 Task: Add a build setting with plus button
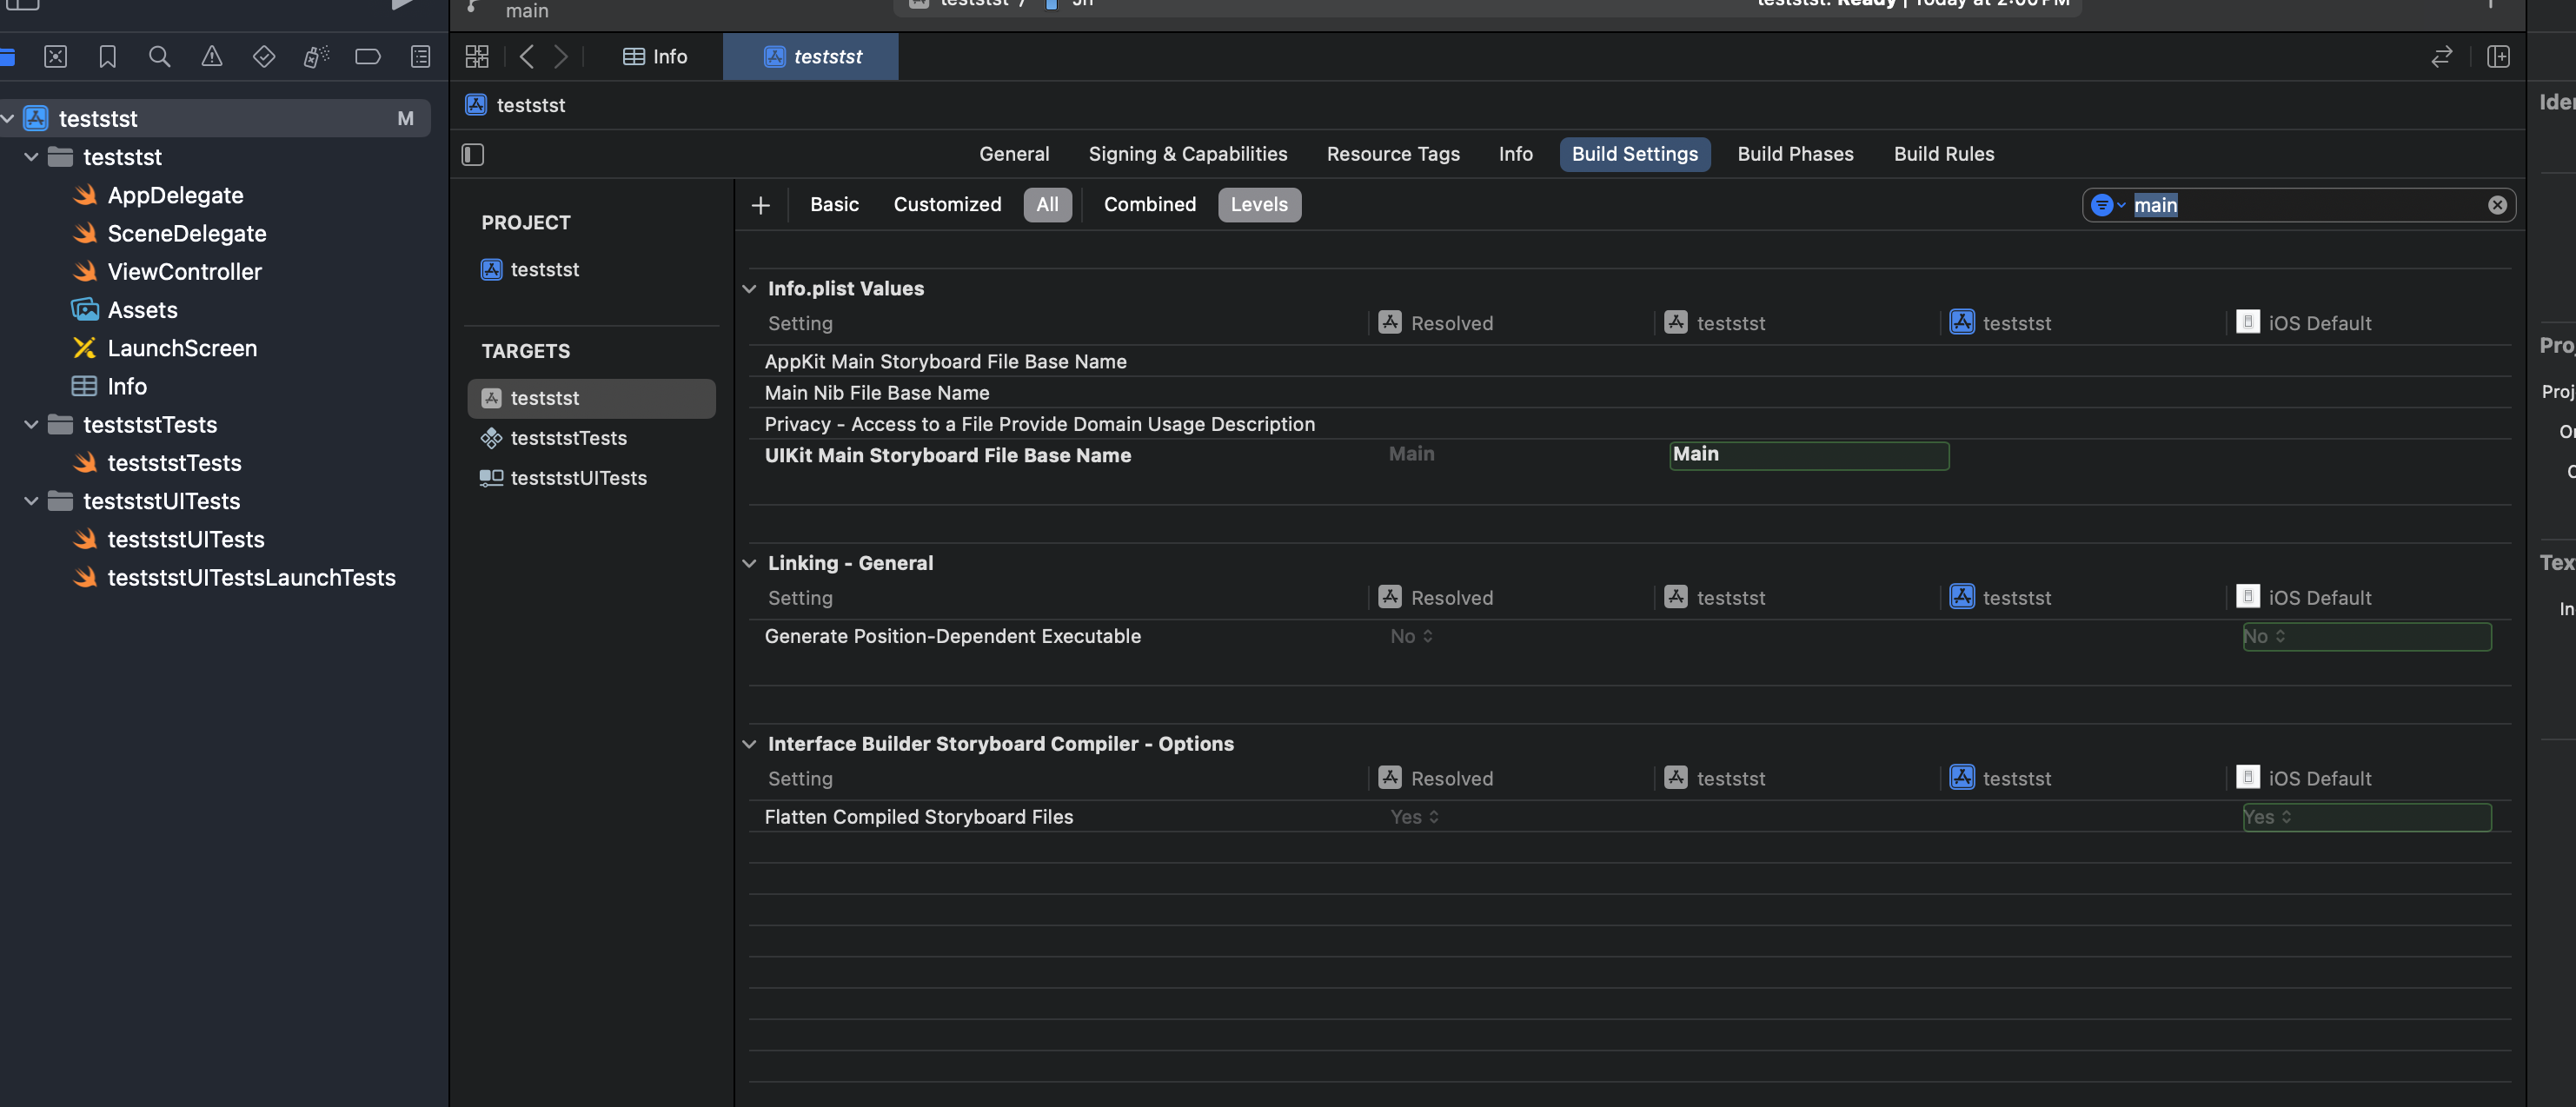(x=760, y=205)
